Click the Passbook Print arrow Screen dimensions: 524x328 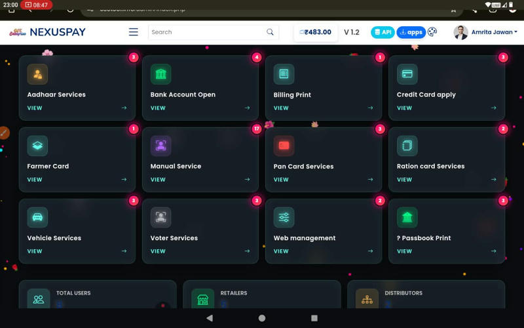click(x=494, y=251)
